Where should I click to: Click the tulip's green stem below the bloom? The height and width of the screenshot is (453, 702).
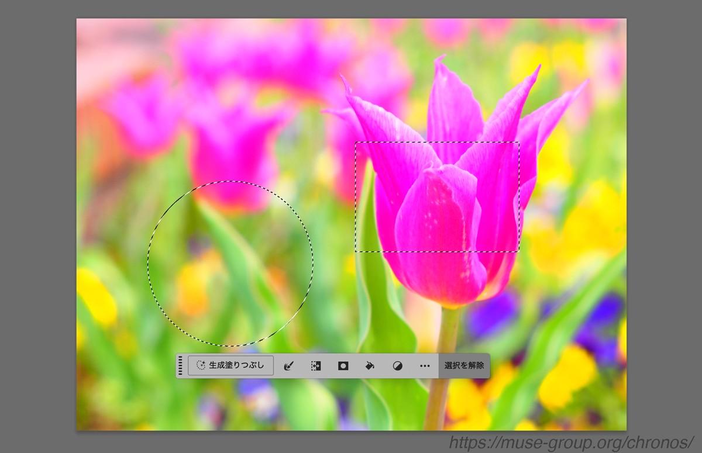pos(443,362)
